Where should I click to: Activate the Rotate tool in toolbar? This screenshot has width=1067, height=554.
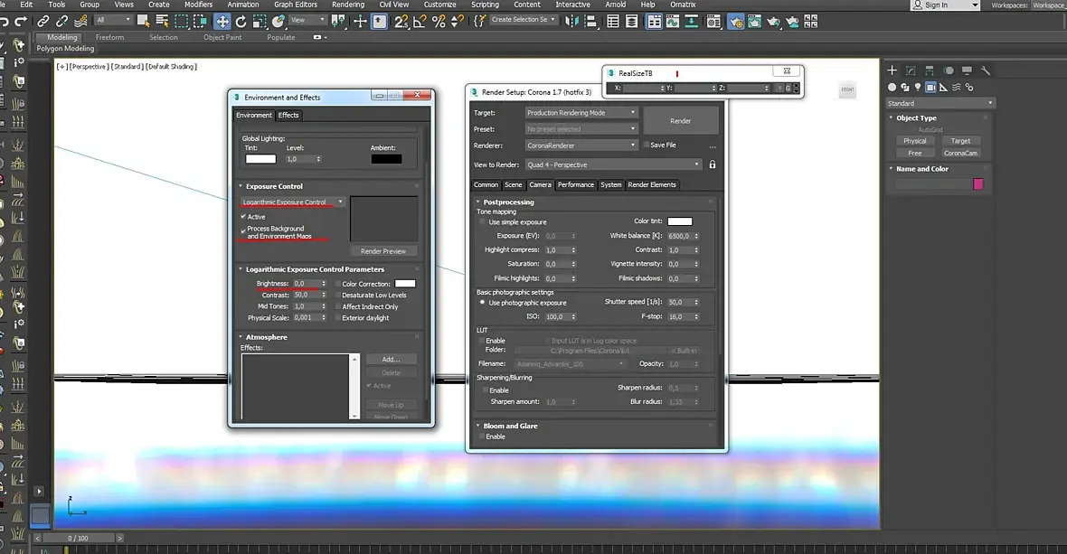(241, 21)
